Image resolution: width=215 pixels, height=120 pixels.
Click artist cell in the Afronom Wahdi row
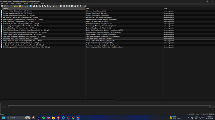[x=169, y=11]
